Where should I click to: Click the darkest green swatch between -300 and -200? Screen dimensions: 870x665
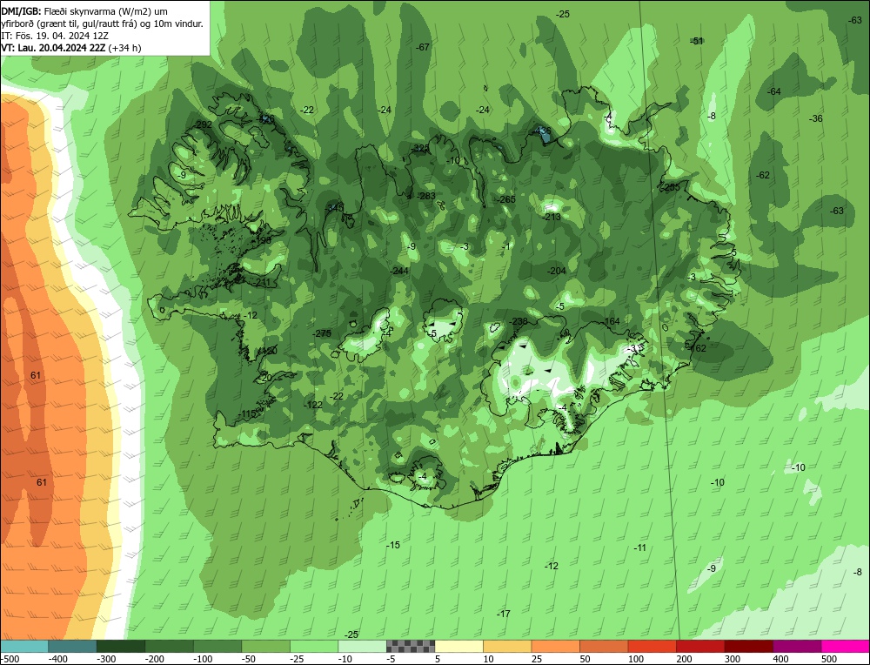tap(120, 646)
